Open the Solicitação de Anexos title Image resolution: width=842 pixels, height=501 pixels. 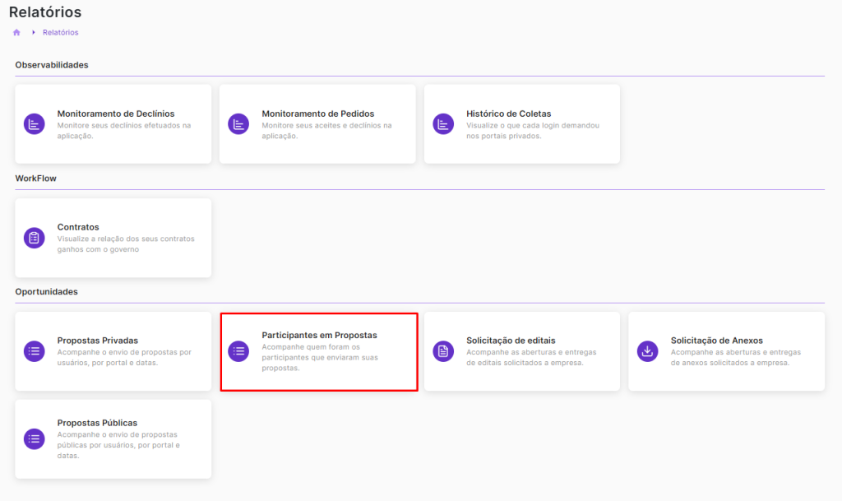coord(717,340)
